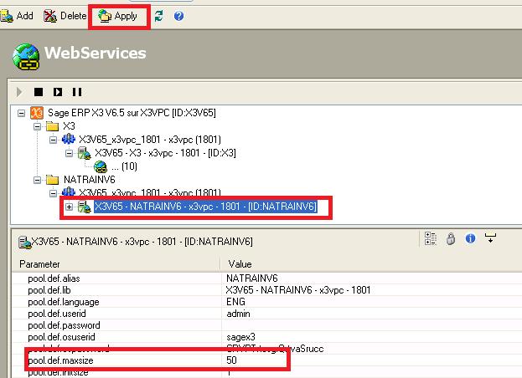Collapse the NATRAINV6 folder node
The height and width of the screenshot is (378, 522).
click(x=37, y=180)
